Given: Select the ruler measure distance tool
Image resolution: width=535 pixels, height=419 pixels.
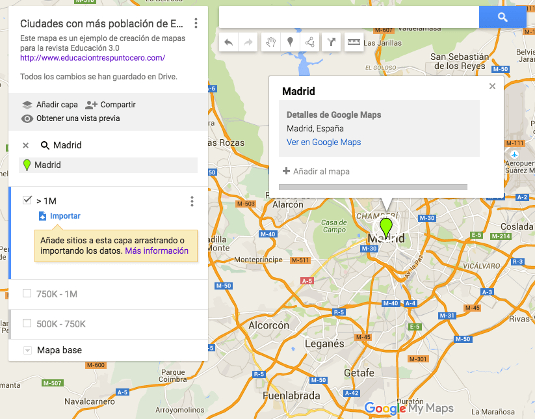Looking at the screenshot, I should pos(354,42).
